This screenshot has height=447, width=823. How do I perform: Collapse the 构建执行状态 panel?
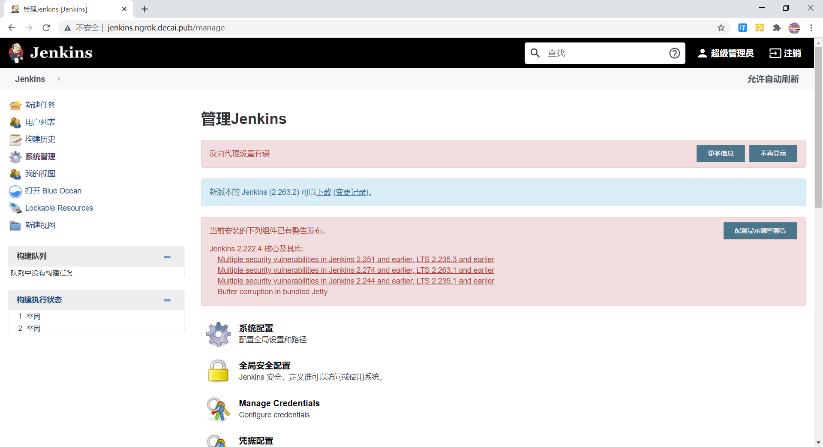[x=167, y=300]
